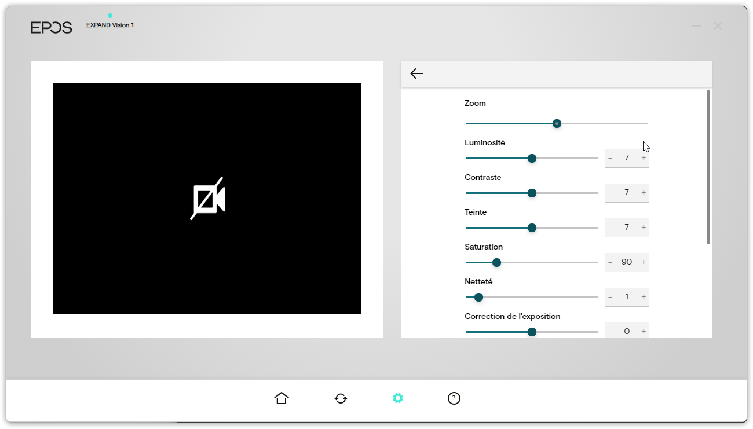Screen dimensions: 753x429
Task: Increase Contraste with plus button
Action: click(x=644, y=193)
